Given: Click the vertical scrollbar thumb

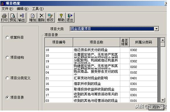Looking at the screenshot, I should click(x=163, y=45).
